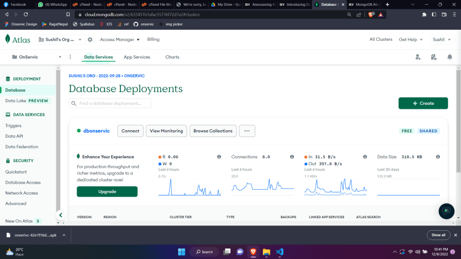
Task: Click the browser reload button
Action: click(x=26, y=15)
